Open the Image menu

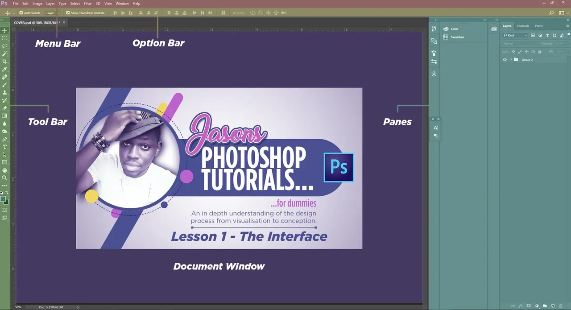(x=37, y=4)
